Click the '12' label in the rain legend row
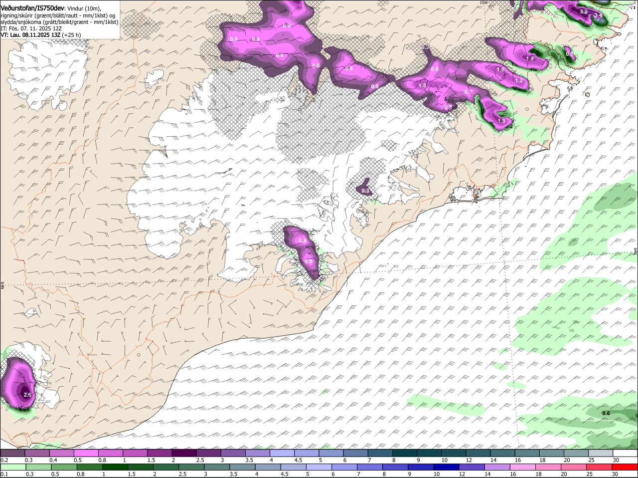The height and width of the screenshot is (478, 638). [x=462, y=474]
